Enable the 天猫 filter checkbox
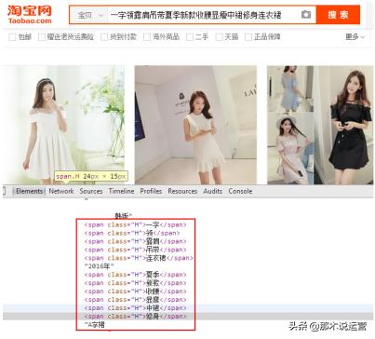Viewport: 375px width, 339px height. pos(219,37)
